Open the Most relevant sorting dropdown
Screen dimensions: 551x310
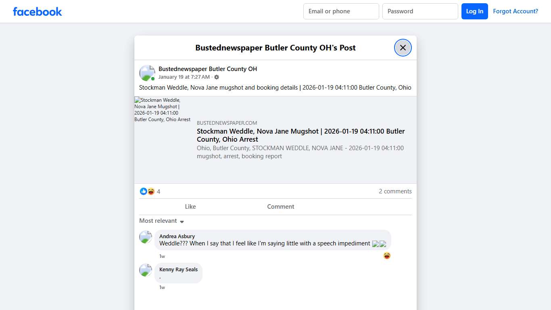[x=161, y=221]
